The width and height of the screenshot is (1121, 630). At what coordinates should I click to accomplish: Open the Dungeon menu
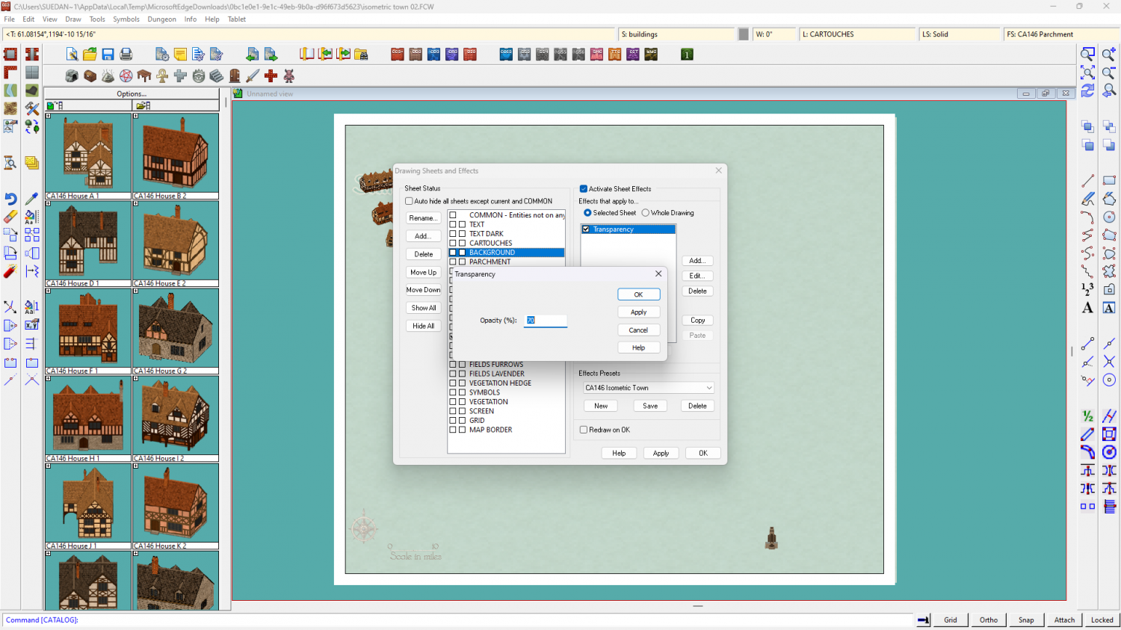(x=161, y=19)
